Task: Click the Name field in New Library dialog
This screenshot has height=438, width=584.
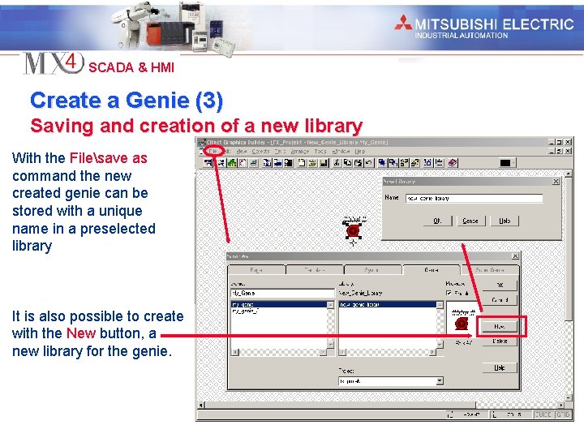Action: (474, 198)
